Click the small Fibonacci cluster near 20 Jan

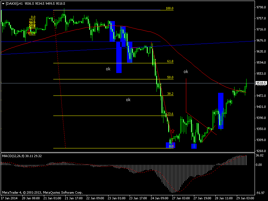point(32,25)
